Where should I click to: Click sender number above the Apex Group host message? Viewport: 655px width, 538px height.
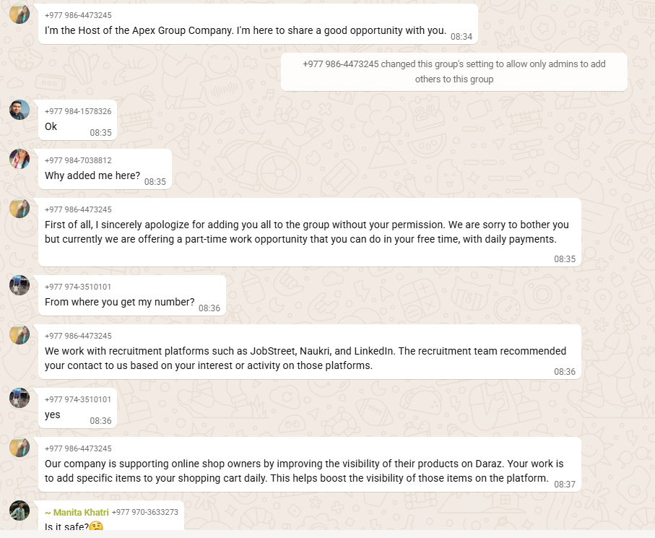pos(78,15)
